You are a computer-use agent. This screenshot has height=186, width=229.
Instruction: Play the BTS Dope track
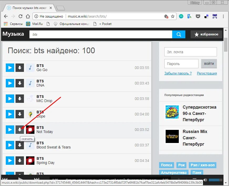(x=10, y=114)
